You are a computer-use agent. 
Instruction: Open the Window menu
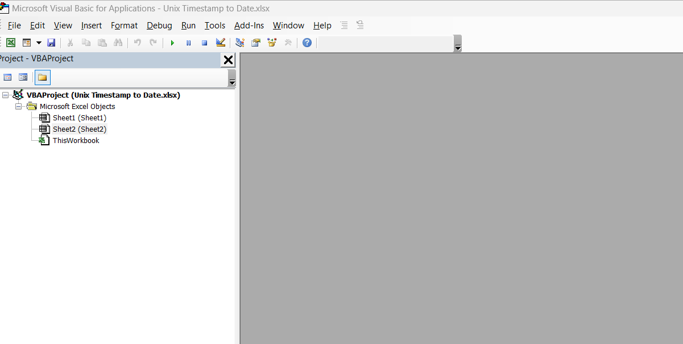click(288, 26)
